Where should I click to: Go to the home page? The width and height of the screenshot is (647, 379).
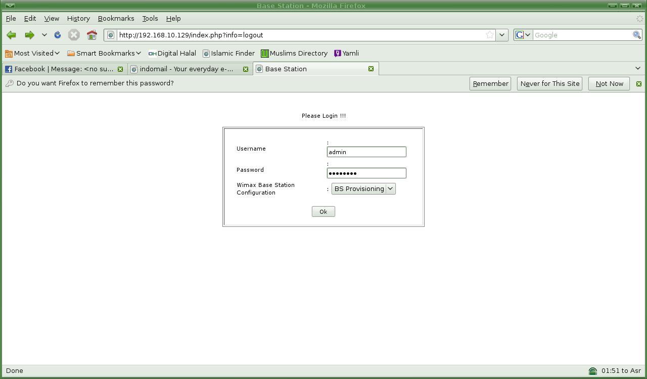pos(91,35)
